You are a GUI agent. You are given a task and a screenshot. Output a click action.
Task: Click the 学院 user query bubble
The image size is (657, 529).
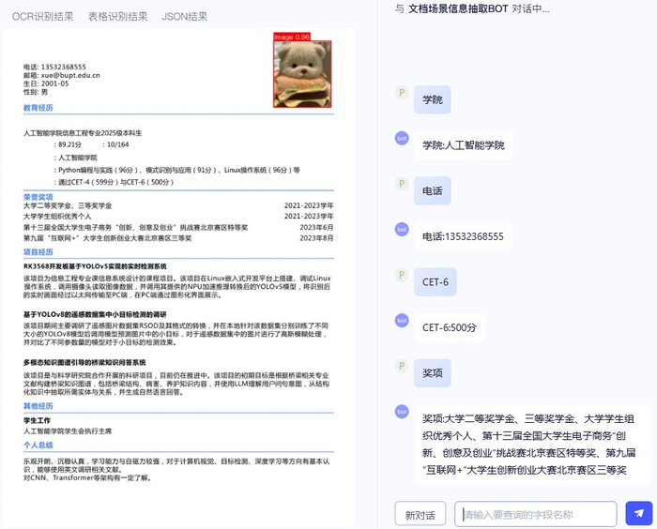point(433,99)
